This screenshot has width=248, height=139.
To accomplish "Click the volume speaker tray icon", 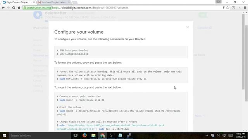I will point(218,136).
